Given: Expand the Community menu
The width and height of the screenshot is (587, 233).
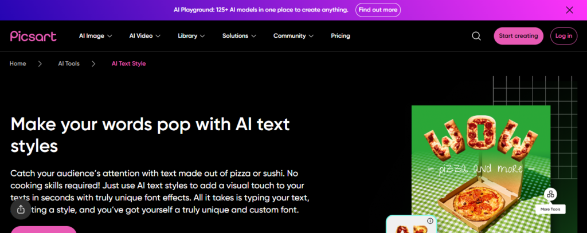Looking at the screenshot, I should (293, 36).
